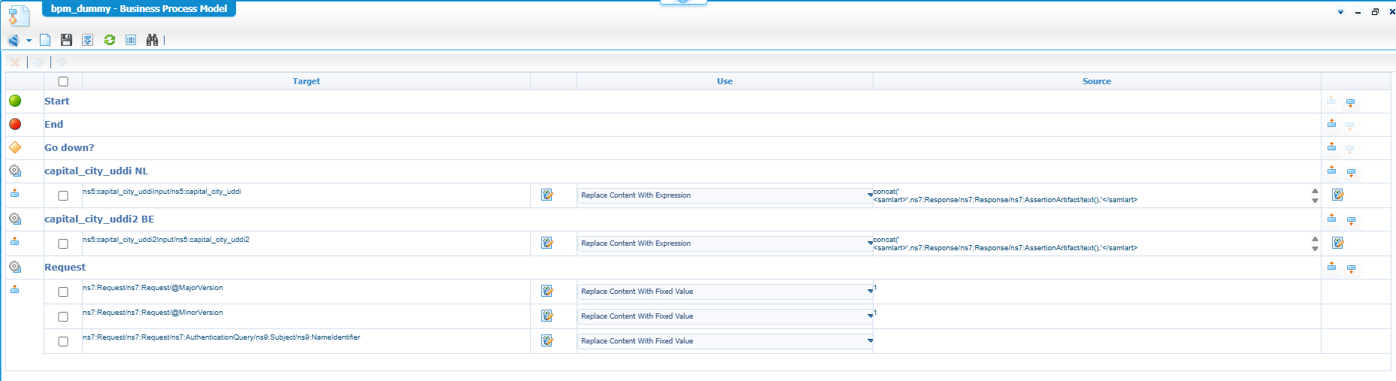Open Use dropdown for capital_city_uddi2 row

point(725,243)
